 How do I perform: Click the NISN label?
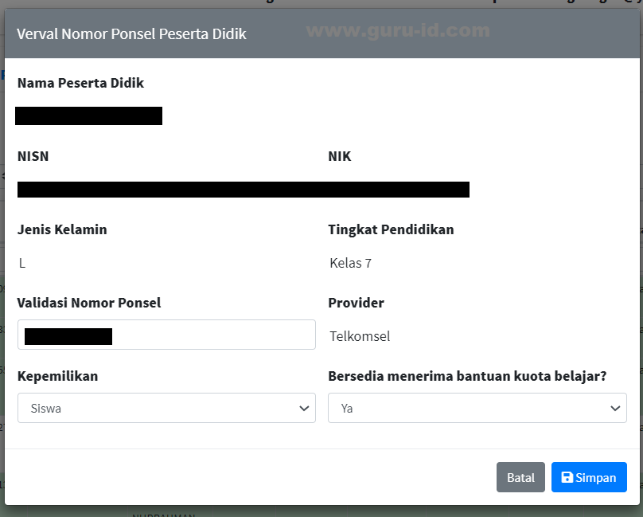pos(33,156)
